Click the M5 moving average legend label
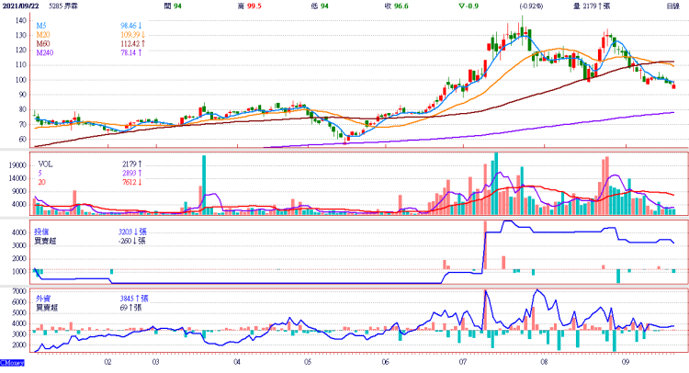The height and width of the screenshot is (373, 689). tap(41, 28)
